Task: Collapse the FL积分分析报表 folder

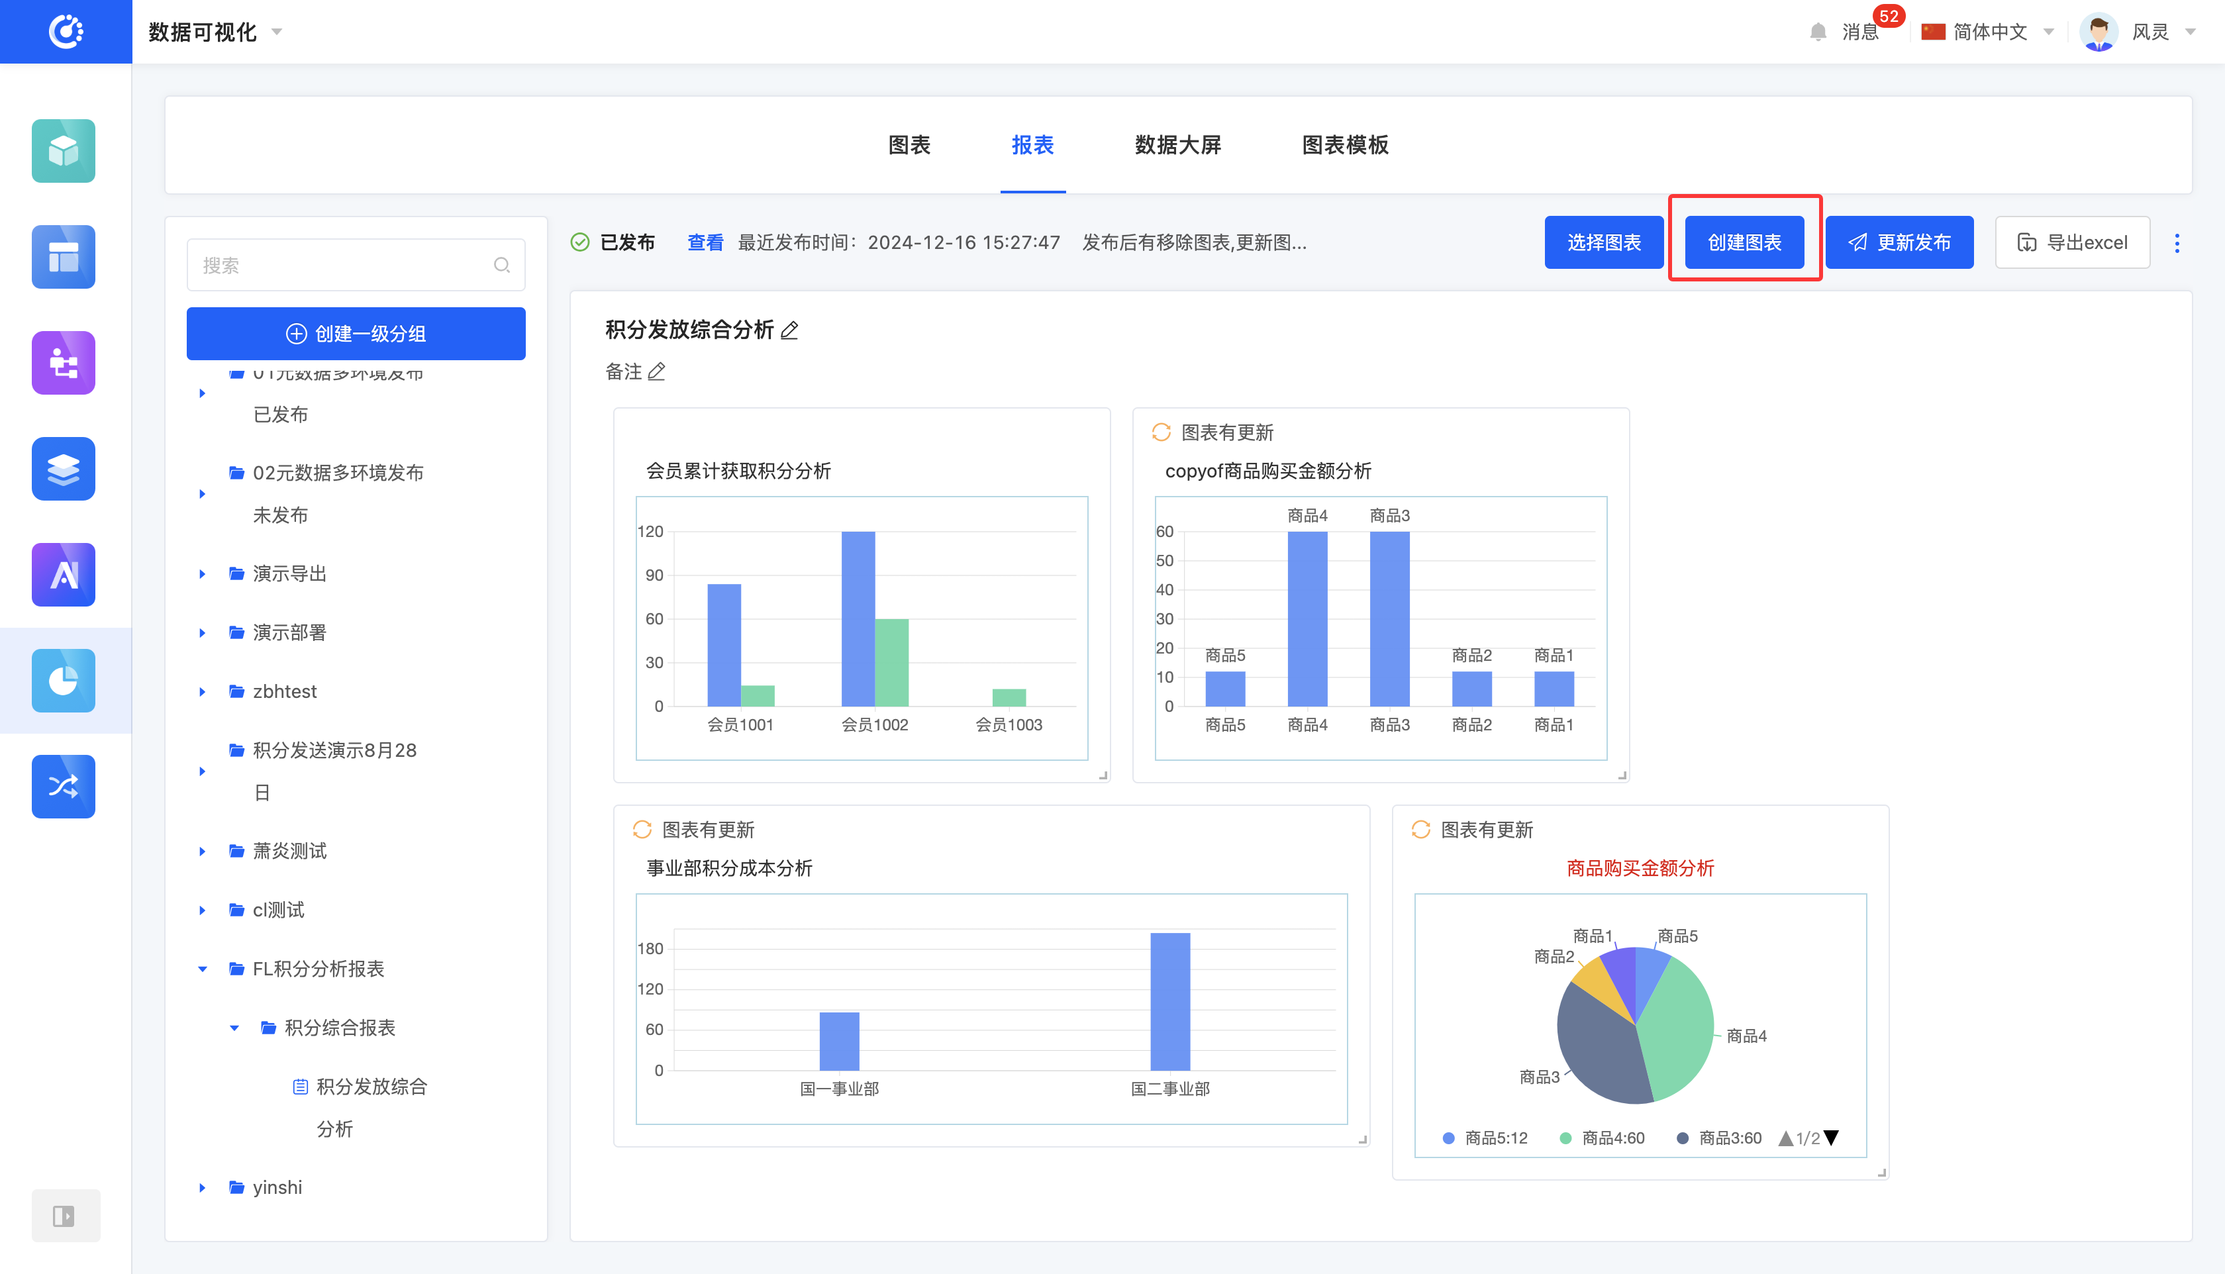Action: point(202,969)
